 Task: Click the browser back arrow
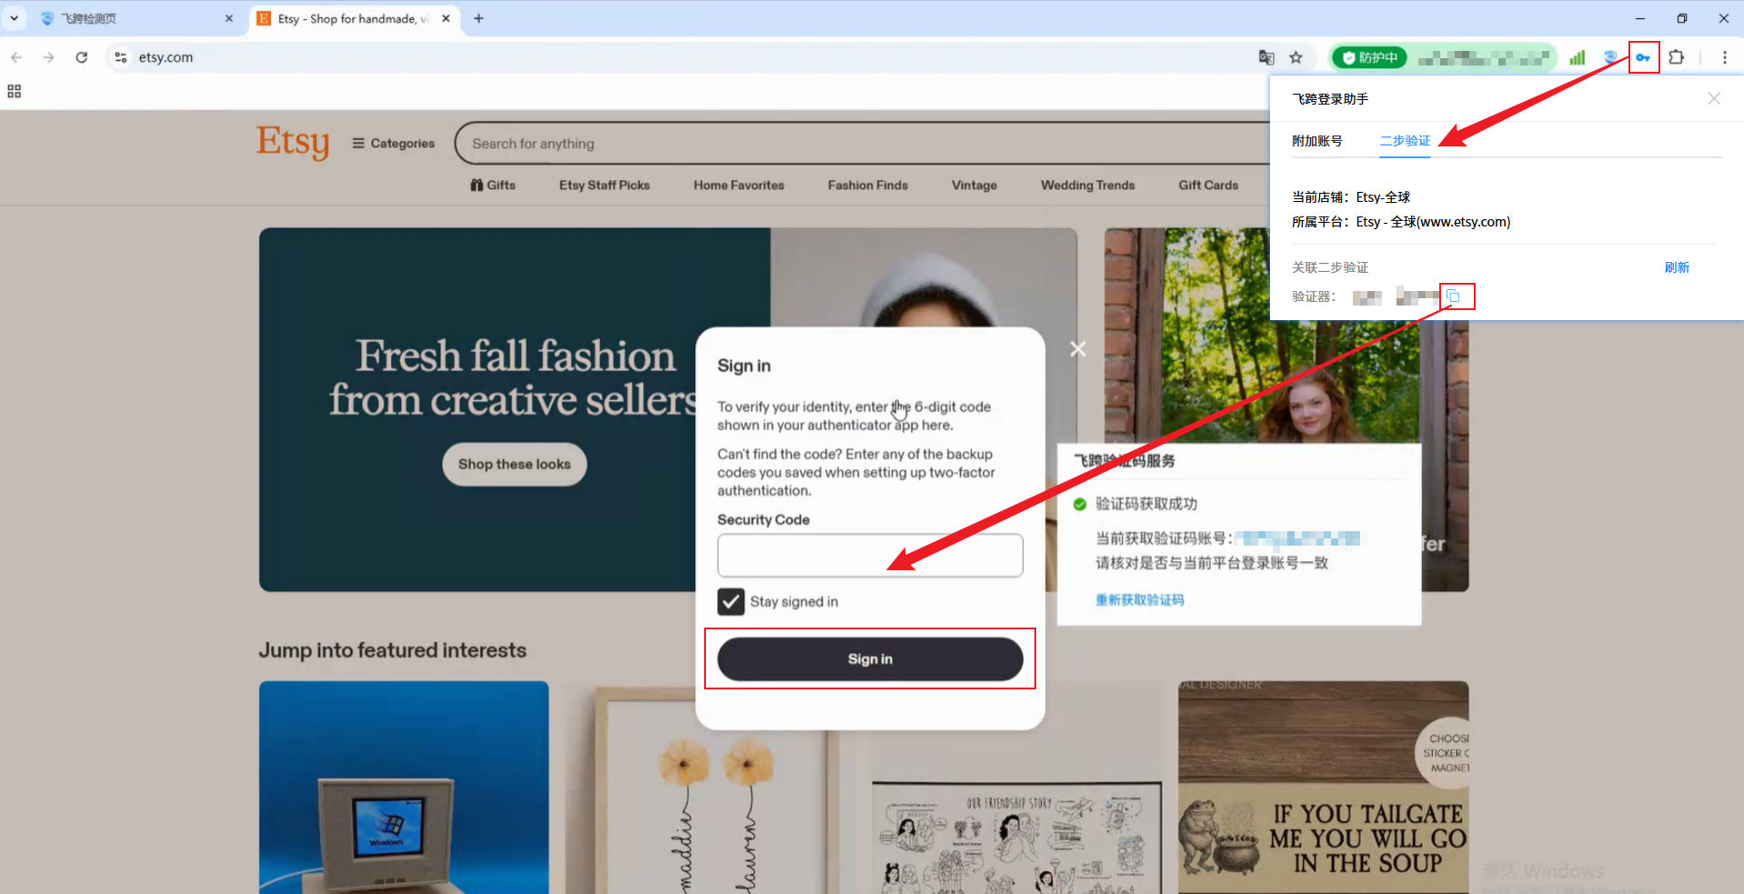(x=16, y=57)
